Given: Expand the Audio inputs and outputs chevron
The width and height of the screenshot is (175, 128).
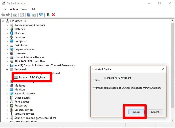Looking at the screenshot, I should pos(7,25).
